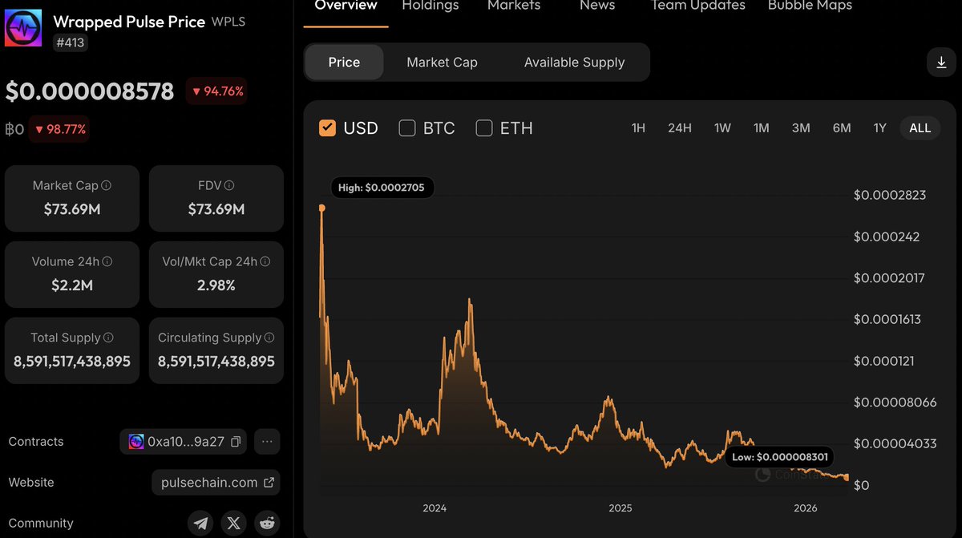Open the Holdings tab
This screenshot has width=962, height=538.
[430, 6]
